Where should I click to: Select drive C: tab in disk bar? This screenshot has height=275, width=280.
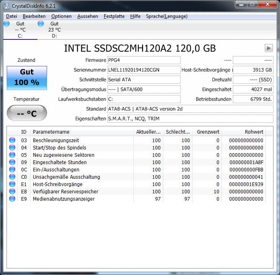(20, 30)
